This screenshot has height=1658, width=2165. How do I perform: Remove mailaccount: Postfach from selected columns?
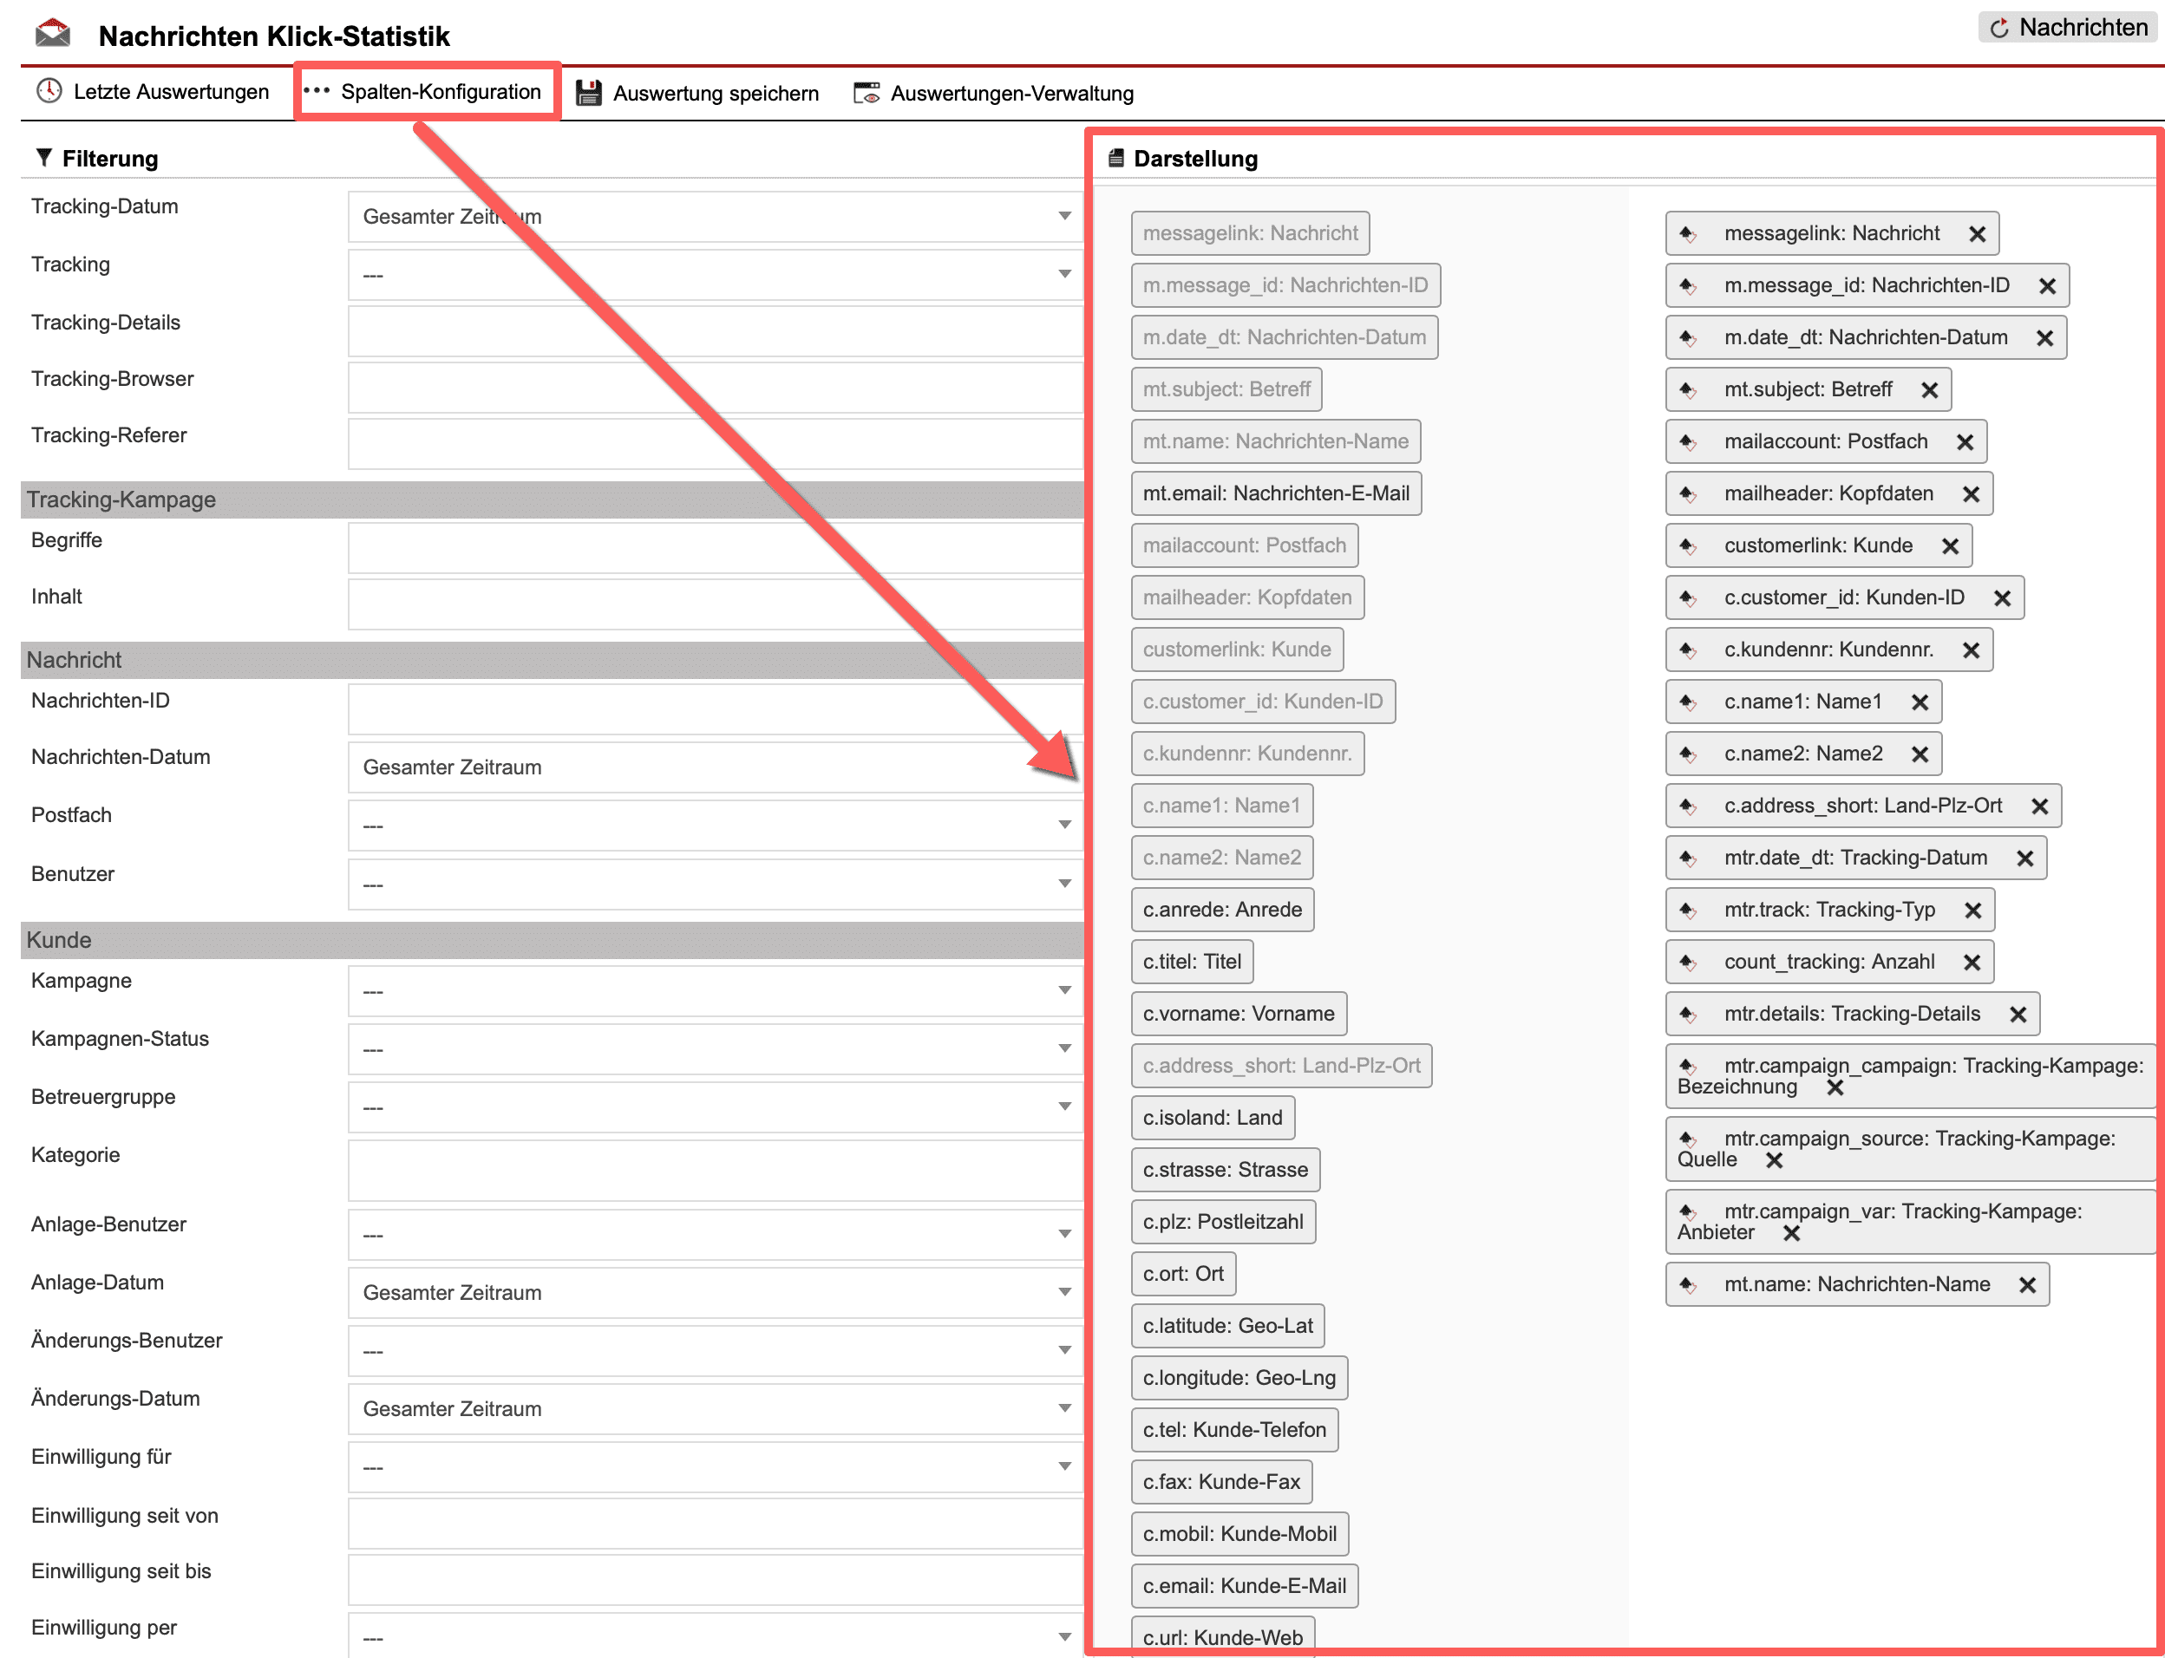(1965, 442)
